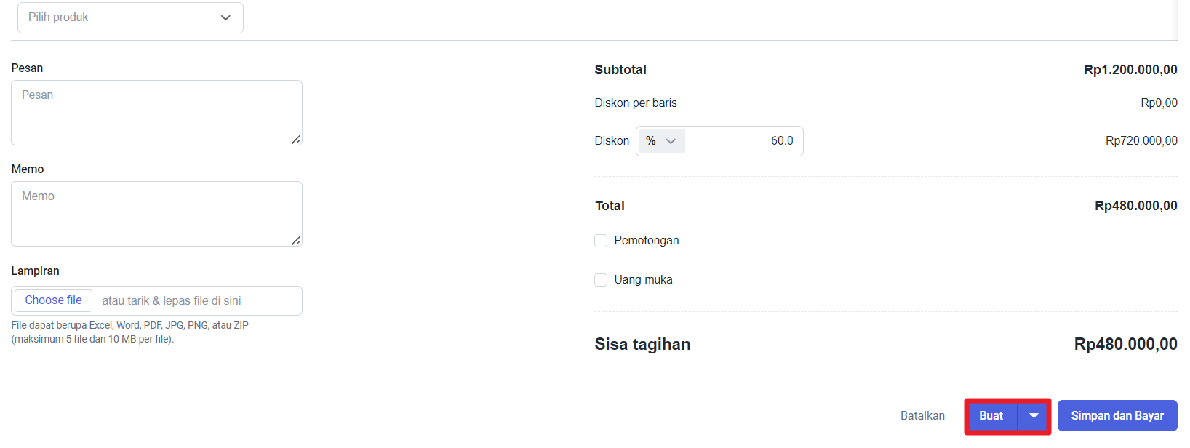Click the Pilih produk chevron arrow
This screenshot has width=1190, height=448.
[x=225, y=17]
